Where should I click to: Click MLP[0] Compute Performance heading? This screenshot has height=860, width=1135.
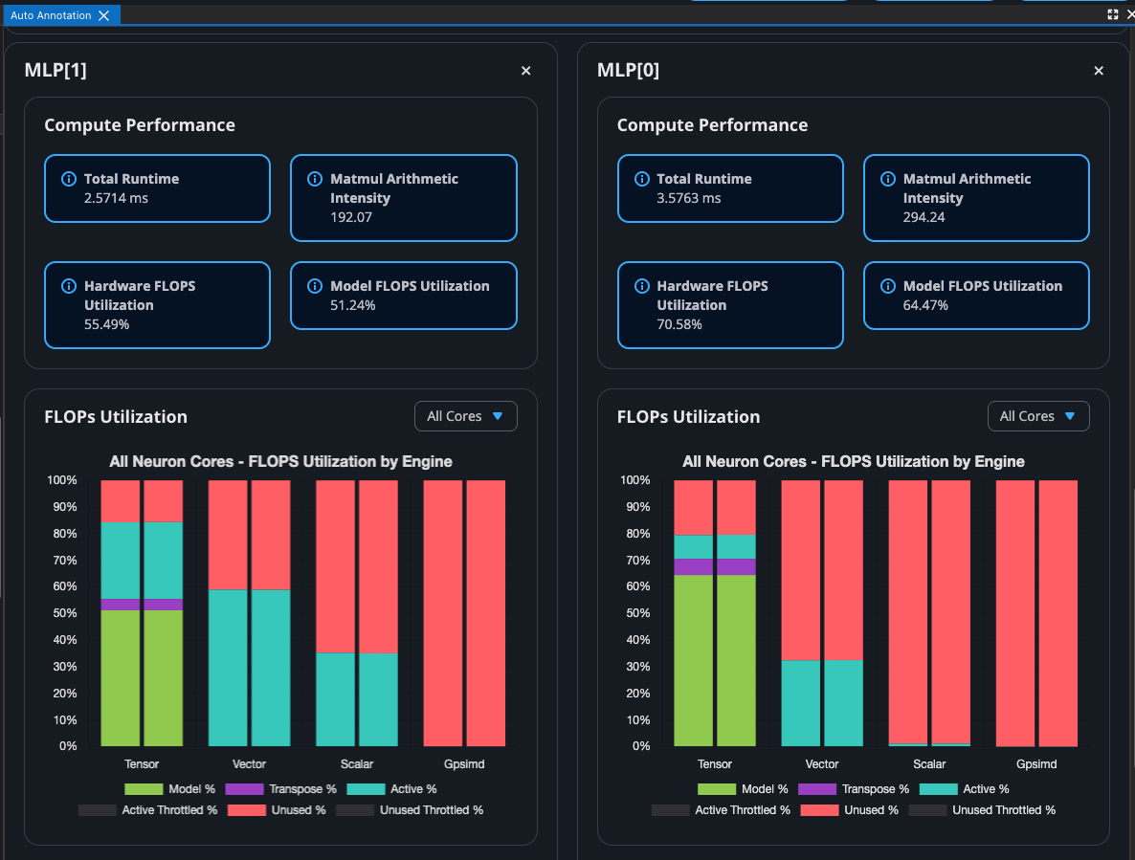[712, 125]
